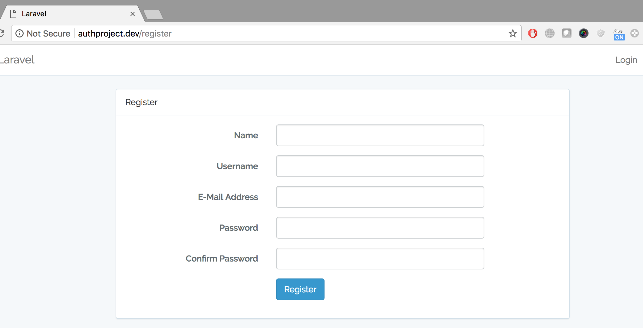Viewport: 643px width, 328px height.
Task: Click the gray plus-cross extension icon
Action: (635, 33)
